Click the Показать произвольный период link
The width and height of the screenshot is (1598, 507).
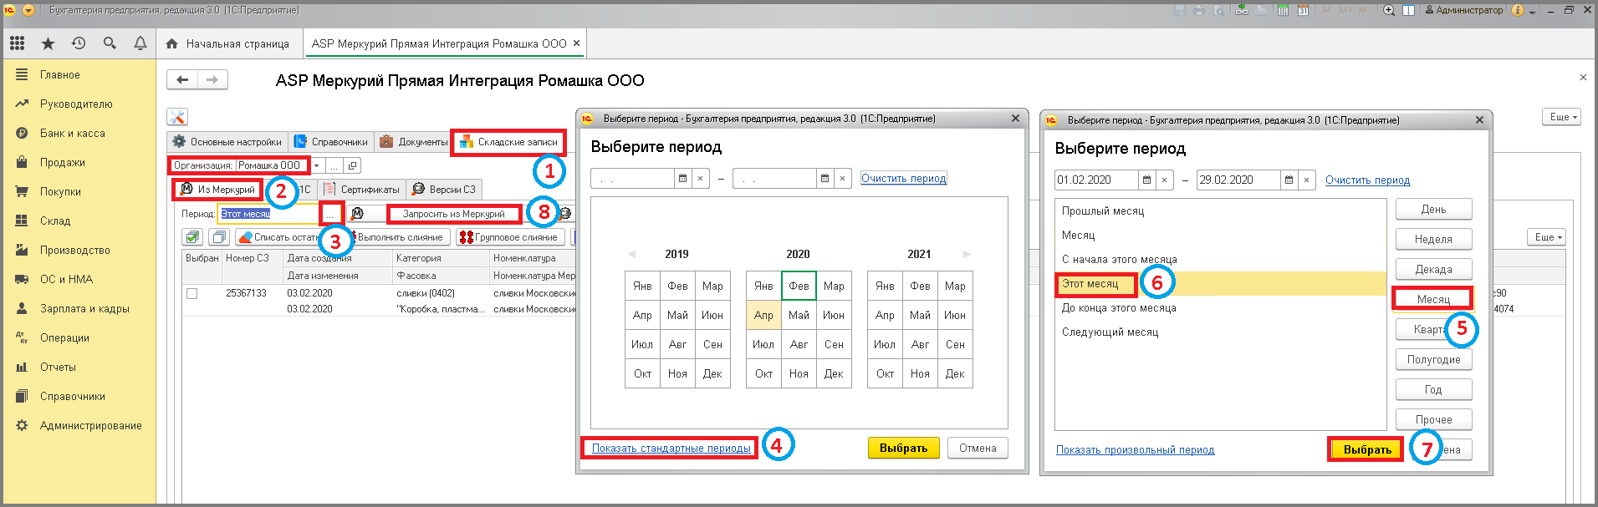coord(1135,449)
